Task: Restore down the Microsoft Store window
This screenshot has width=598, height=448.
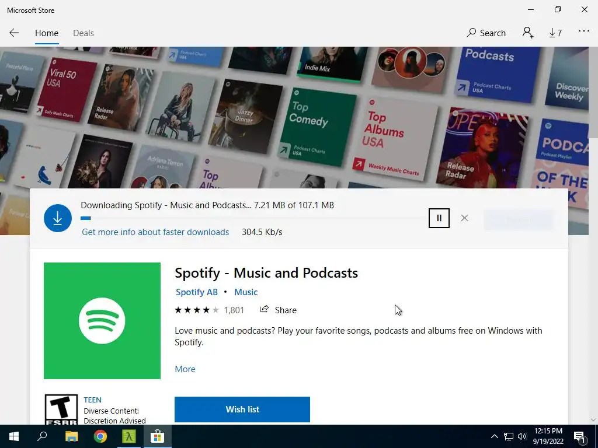Action: coord(558,9)
